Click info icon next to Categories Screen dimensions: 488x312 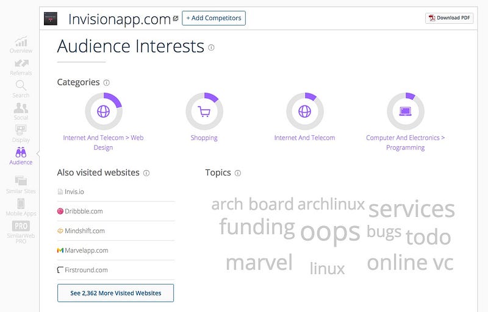tap(106, 83)
